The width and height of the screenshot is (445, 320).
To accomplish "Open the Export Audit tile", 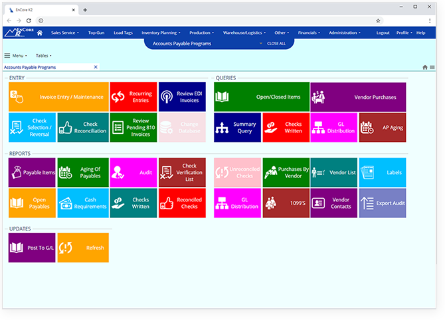I will pos(383,203).
